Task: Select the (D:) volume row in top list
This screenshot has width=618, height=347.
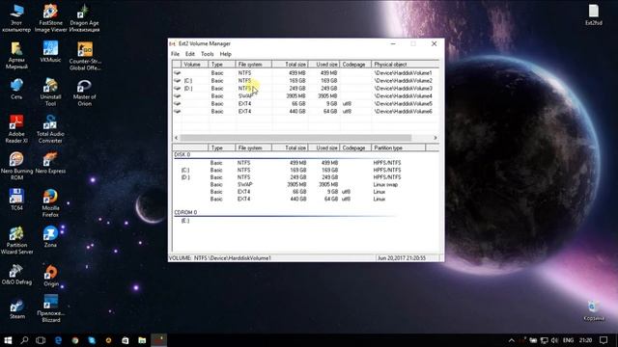Action: [x=305, y=88]
